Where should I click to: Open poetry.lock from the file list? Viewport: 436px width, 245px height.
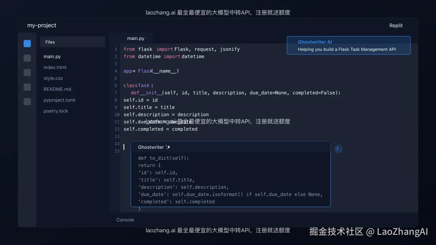point(56,111)
